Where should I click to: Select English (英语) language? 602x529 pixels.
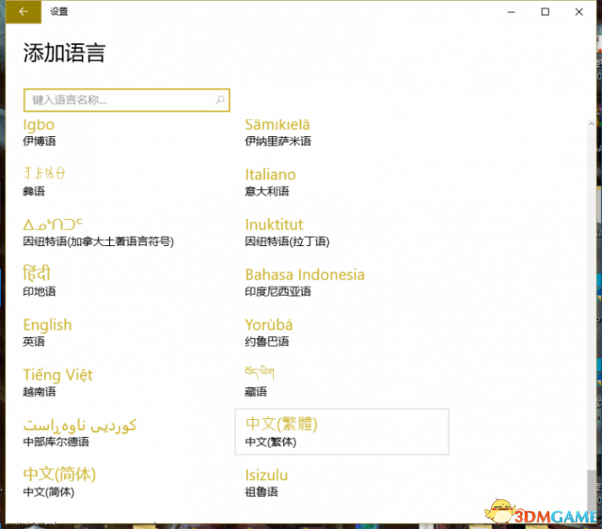[x=47, y=333]
